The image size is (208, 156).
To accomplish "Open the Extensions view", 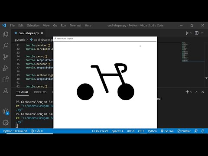I will (x=6, y=79).
